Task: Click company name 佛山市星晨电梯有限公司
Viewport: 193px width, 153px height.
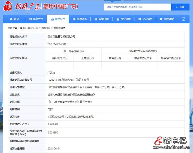Action: [61, 36]
